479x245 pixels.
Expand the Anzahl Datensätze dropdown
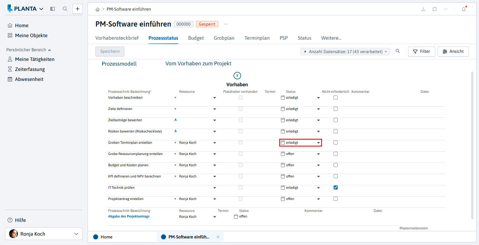pyautogui.click(x=345, y=52)
